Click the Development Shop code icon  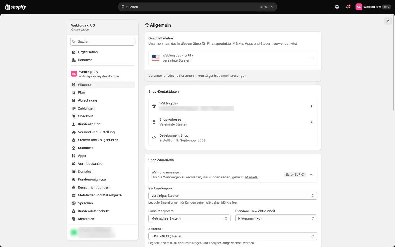[154, 138]
